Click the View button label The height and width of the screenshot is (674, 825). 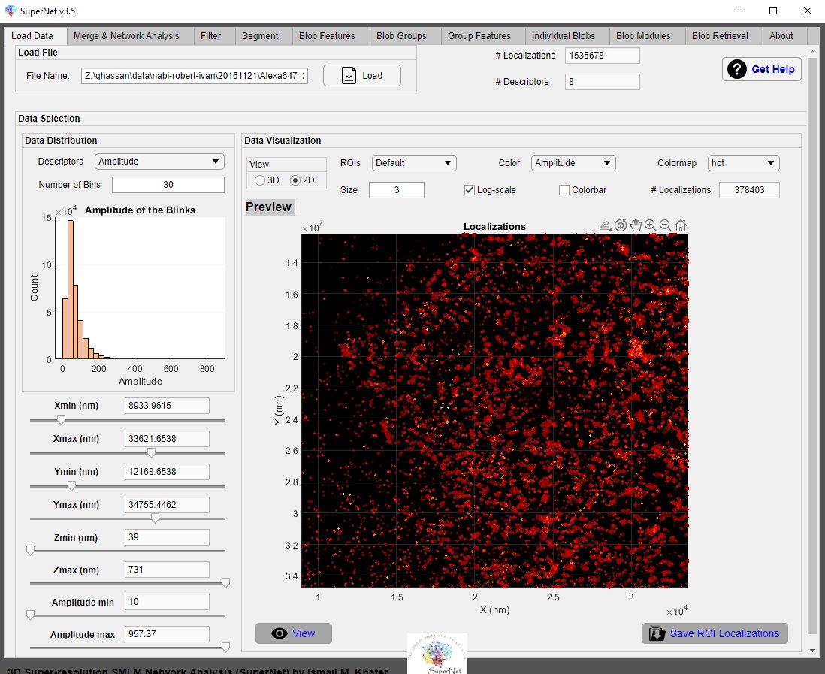(x=304, y=633)
